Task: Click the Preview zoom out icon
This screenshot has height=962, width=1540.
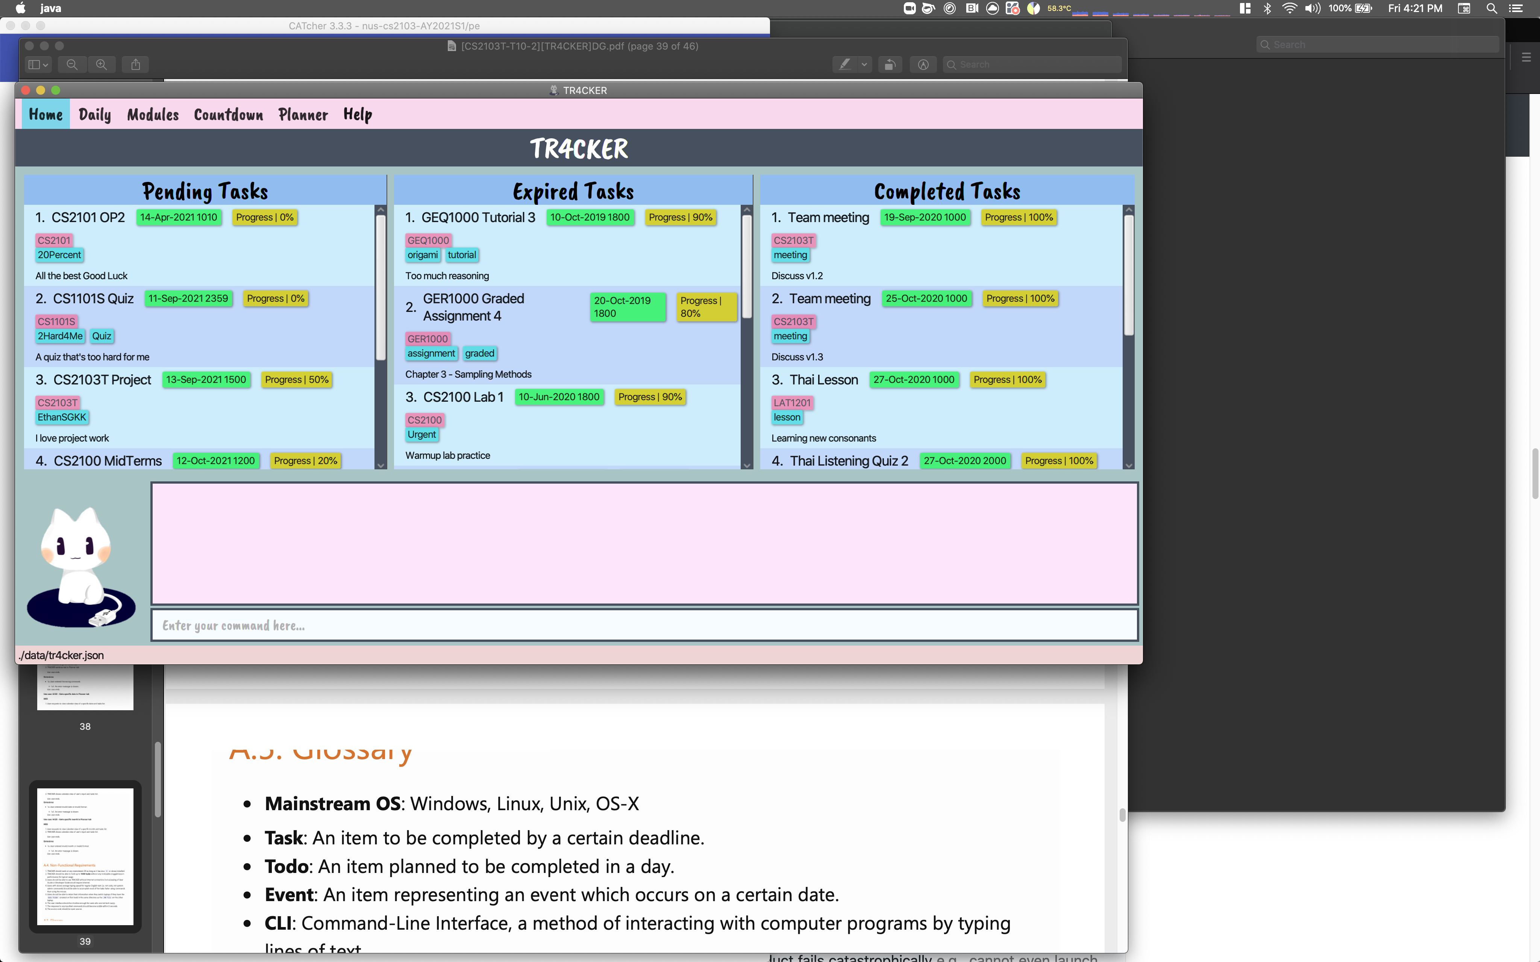Action: pos(72,64)
